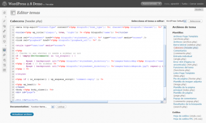Expand the Ayuda help tab

(199, 9)
